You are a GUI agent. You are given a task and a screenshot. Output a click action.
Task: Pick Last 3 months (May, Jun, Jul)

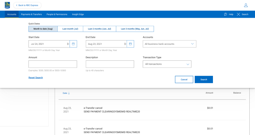135,29
